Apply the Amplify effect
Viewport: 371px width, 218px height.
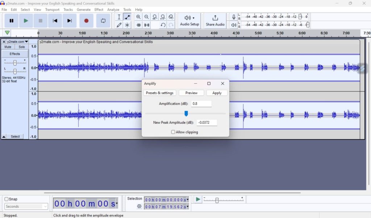[217, 93]
